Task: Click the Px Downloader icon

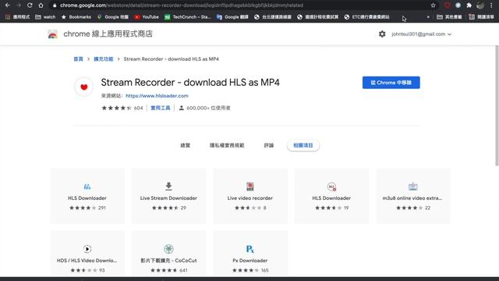Action: coord(250,249)
